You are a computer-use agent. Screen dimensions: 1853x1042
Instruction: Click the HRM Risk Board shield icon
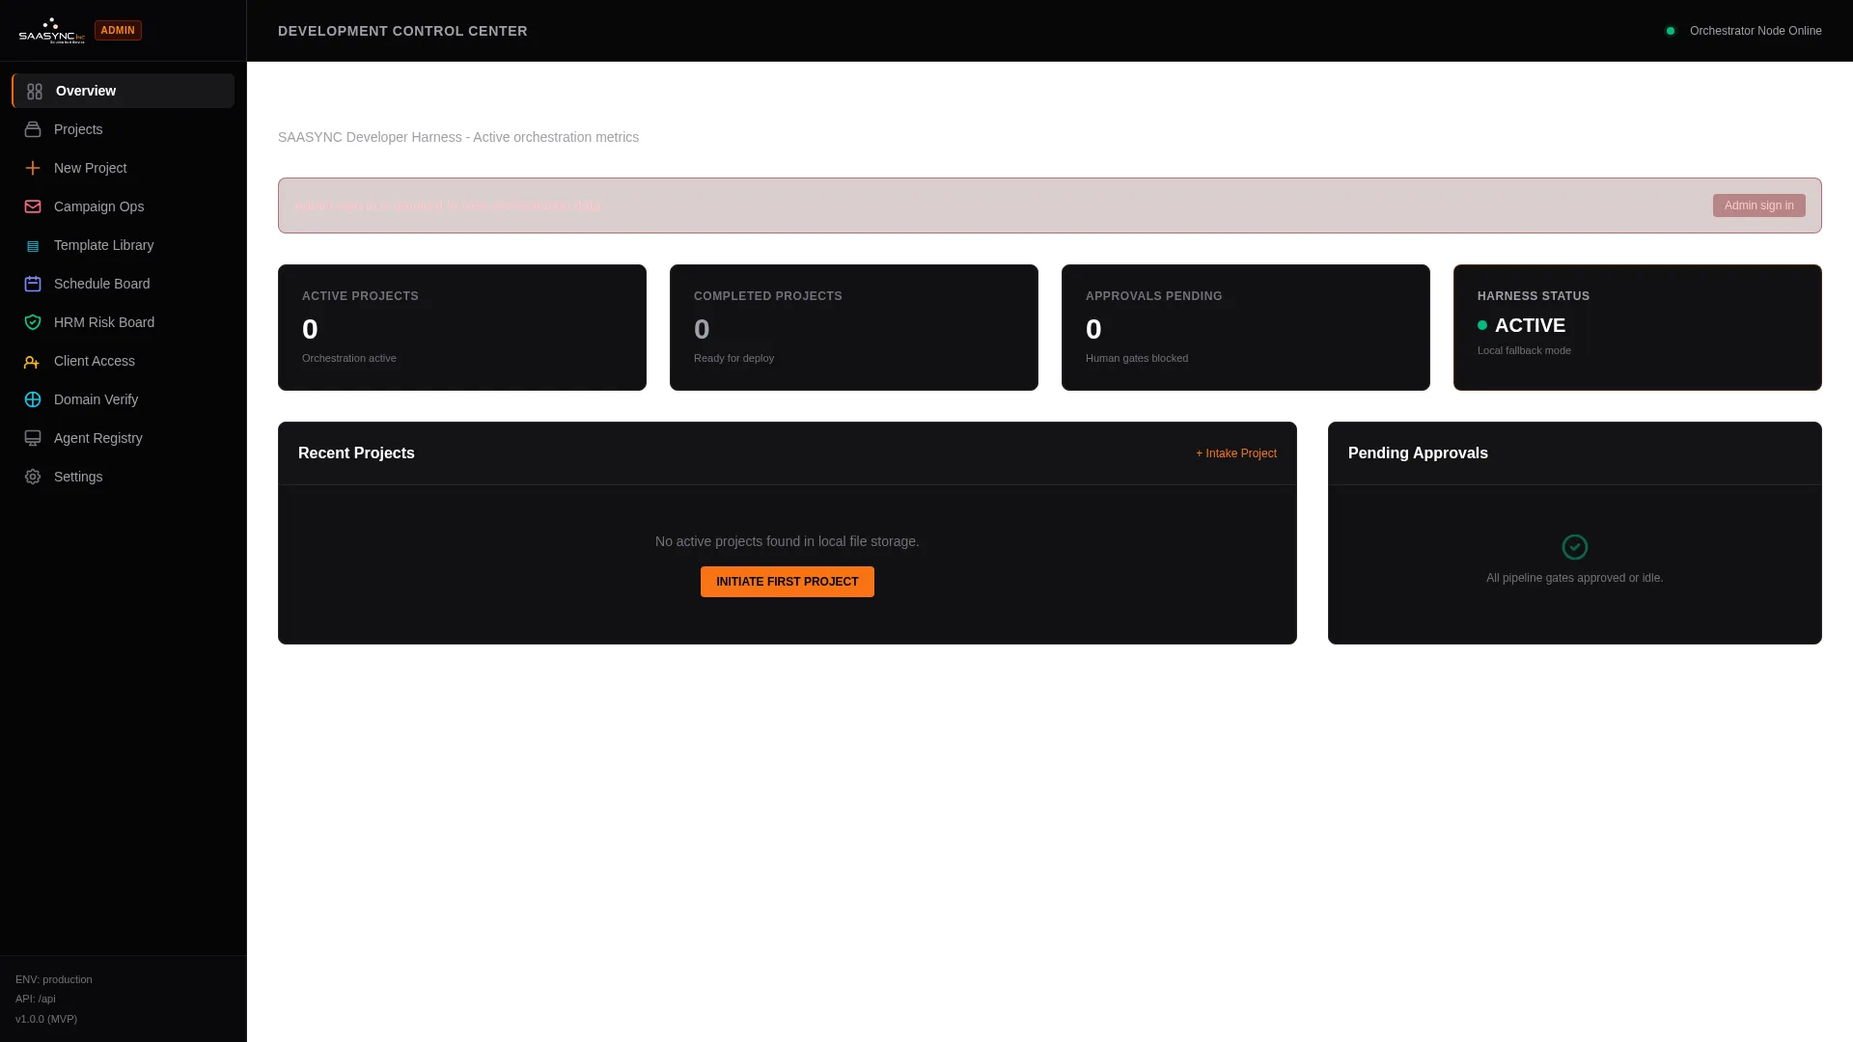[33, 322]
